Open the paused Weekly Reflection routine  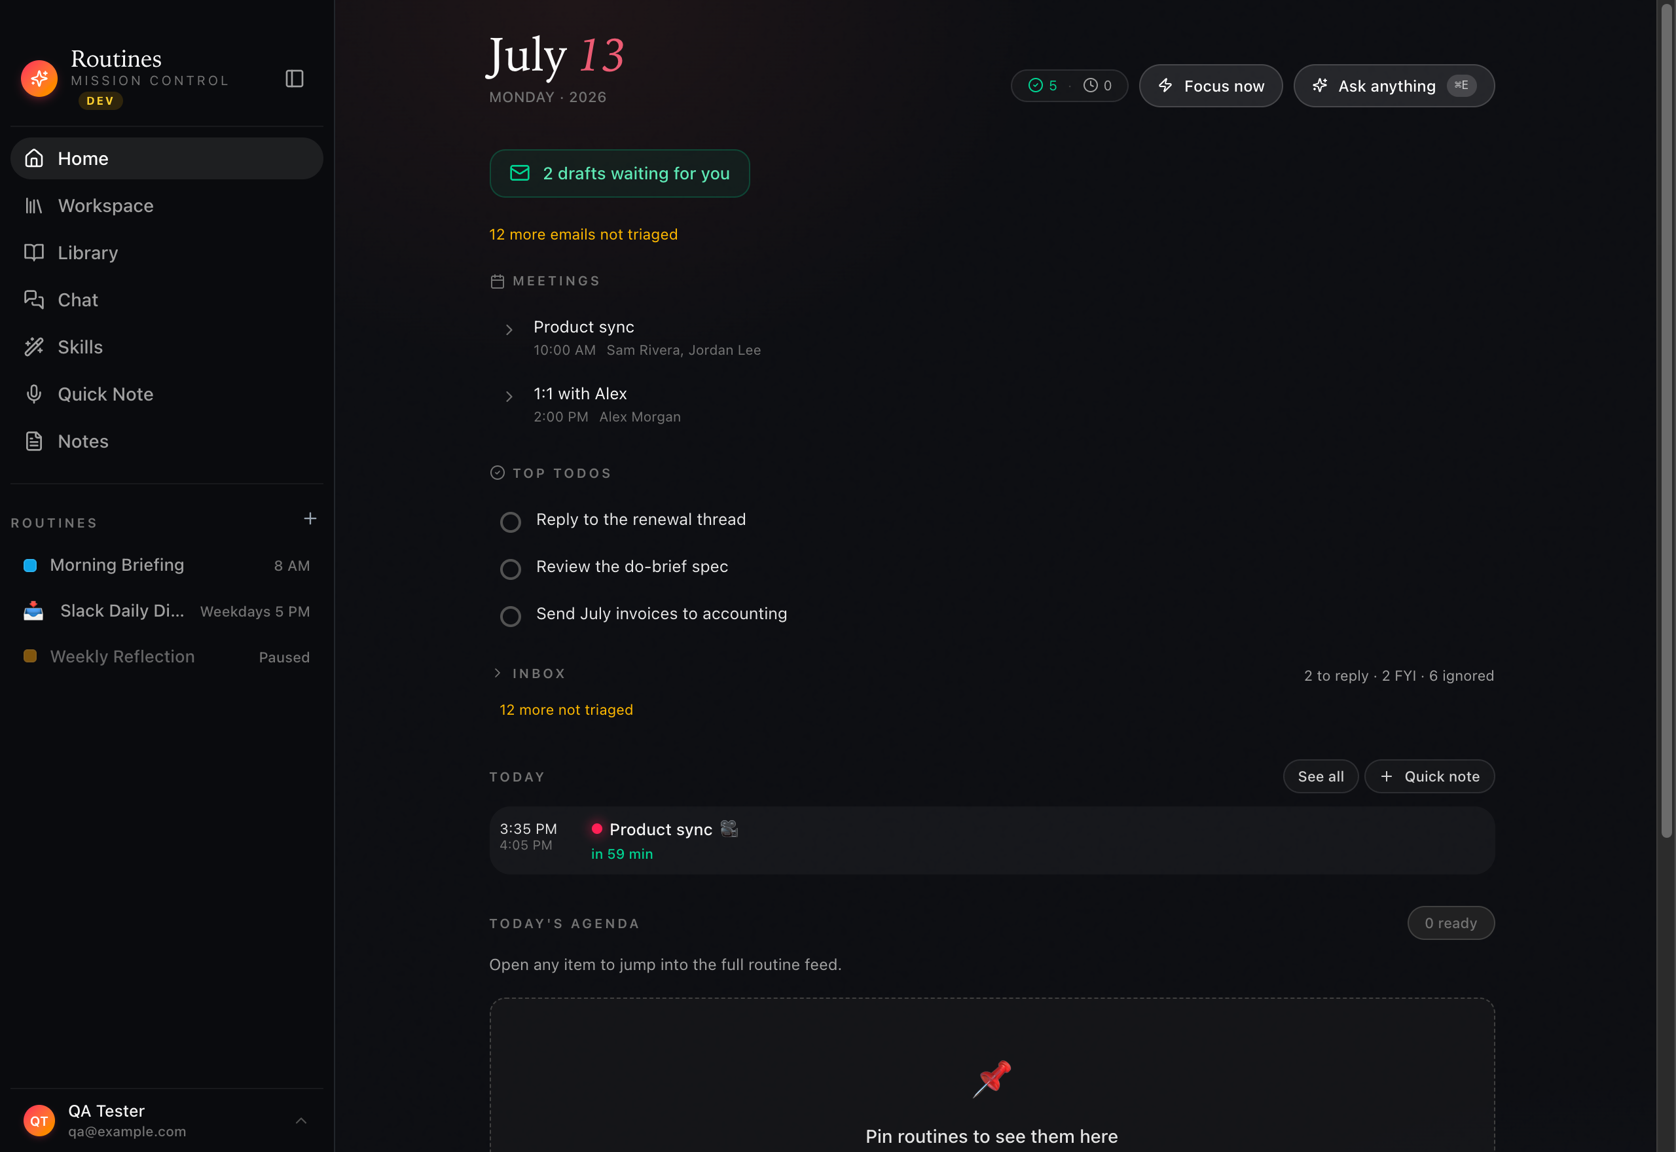[x=167, y=657]
